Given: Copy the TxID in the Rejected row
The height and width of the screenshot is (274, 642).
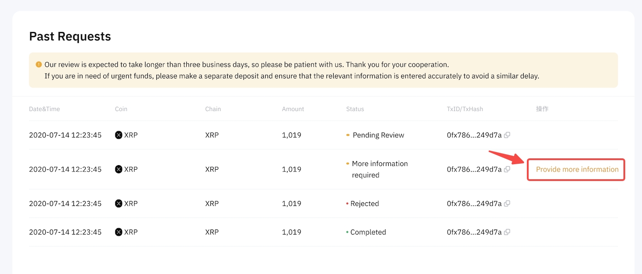Looking at the screenshot, I should tap(507, 204).
